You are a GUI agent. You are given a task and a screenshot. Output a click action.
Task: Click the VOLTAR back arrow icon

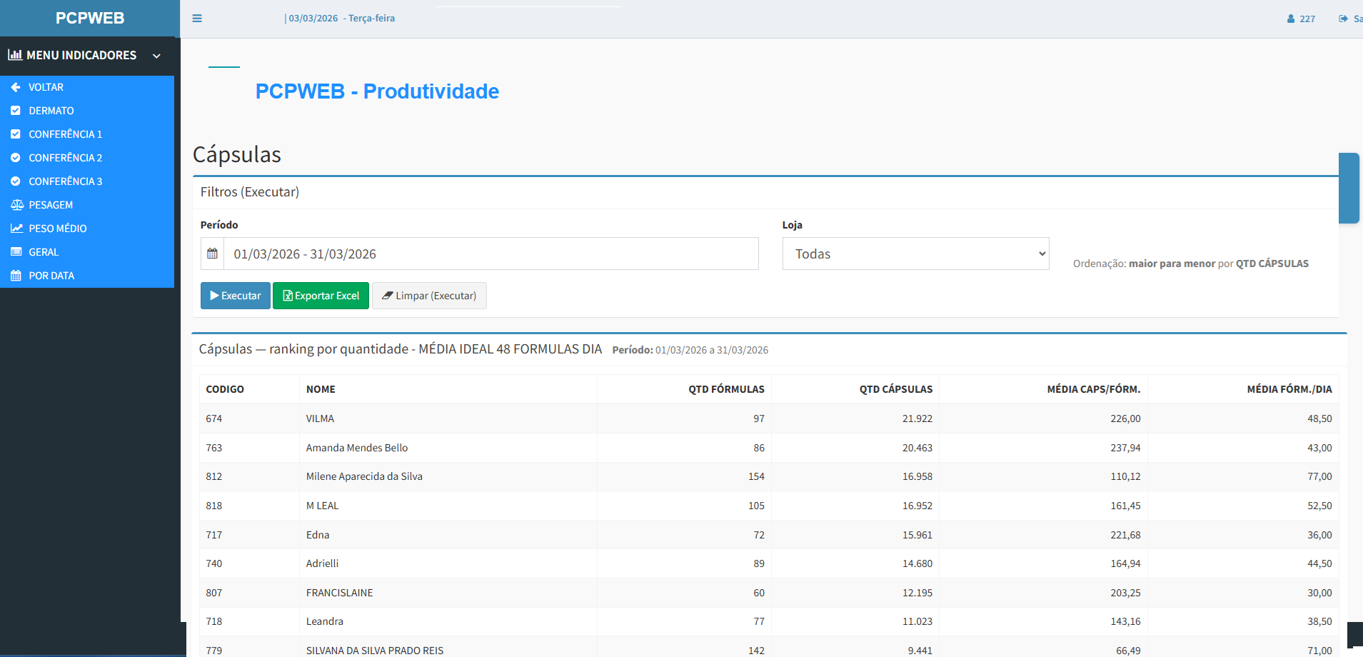click(15, 87)
